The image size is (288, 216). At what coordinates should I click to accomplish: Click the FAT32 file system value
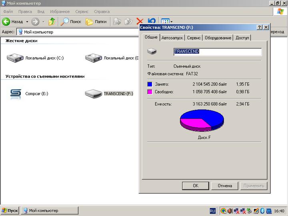click(192, 74)
